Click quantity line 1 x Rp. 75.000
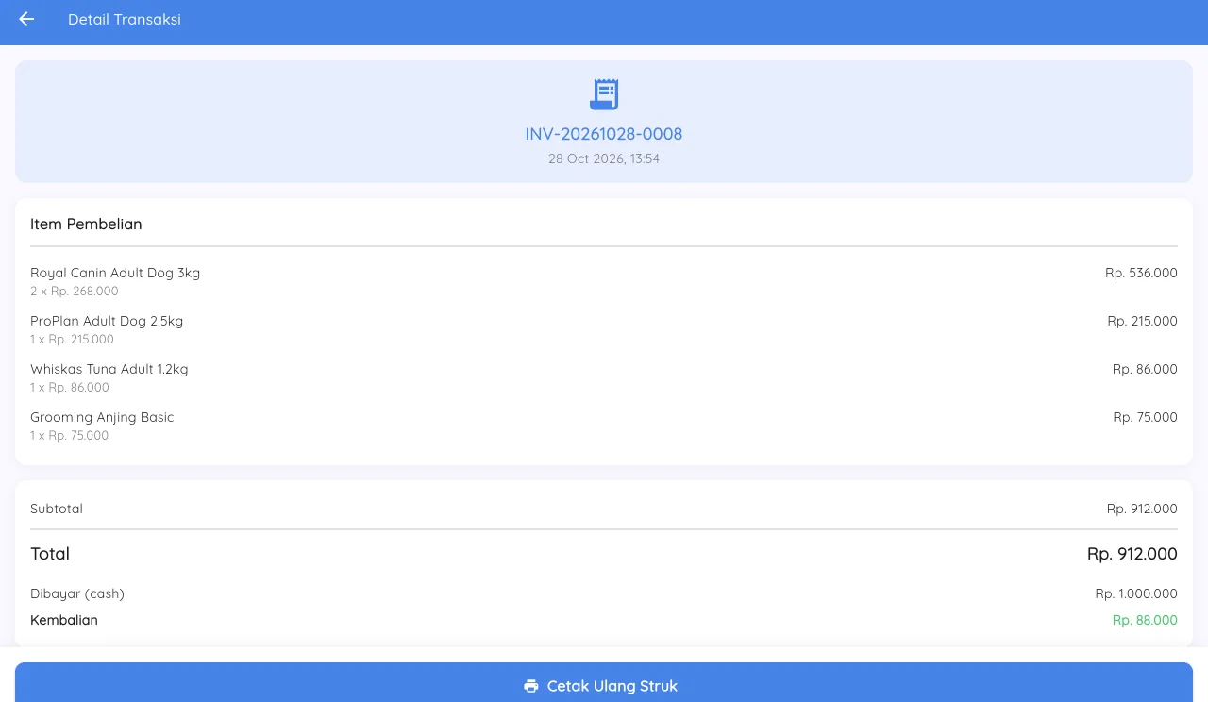Viewport: 1208px width, 702px height. coord(70,436)
